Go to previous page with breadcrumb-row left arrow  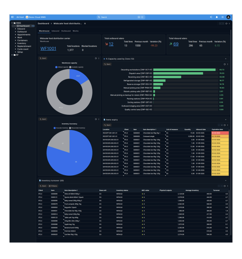220,24
